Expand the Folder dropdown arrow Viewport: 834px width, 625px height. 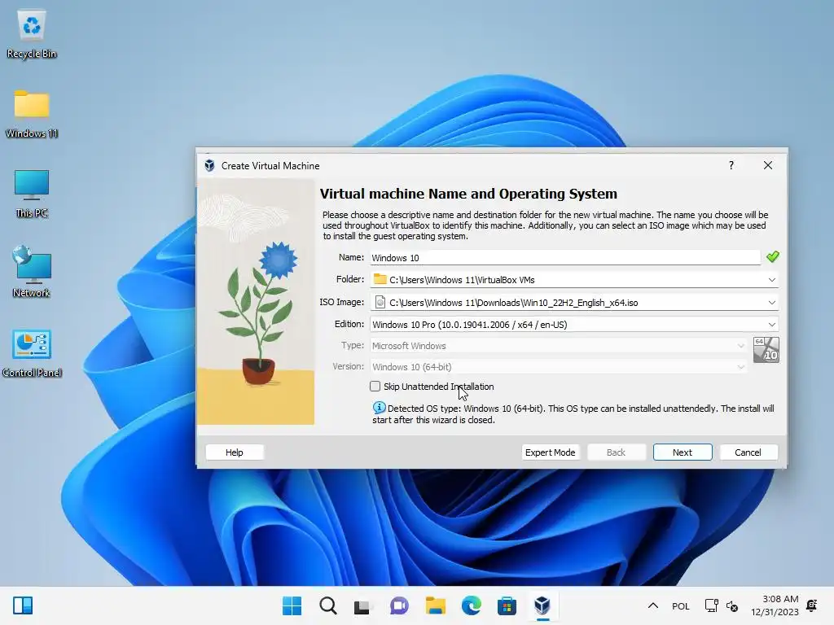click(x=772, y=280)
